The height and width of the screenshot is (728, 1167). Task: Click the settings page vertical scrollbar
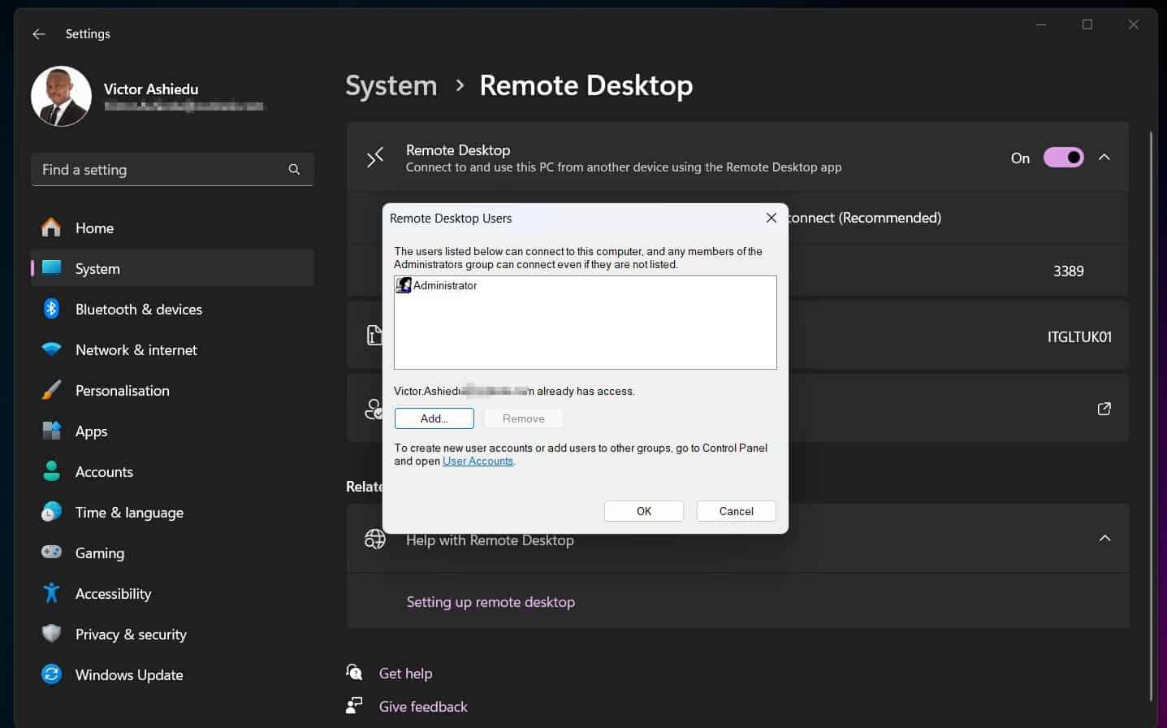tap(1150, 414)
